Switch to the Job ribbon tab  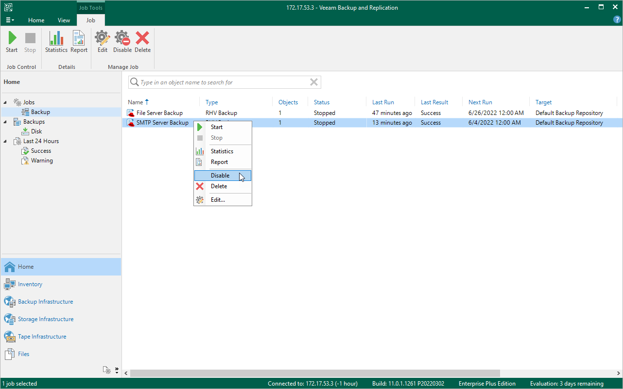coord(90,20)
